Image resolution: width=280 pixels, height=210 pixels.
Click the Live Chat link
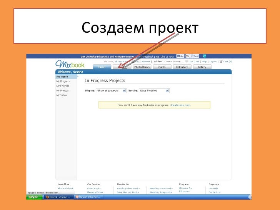(x=194, y=62)
